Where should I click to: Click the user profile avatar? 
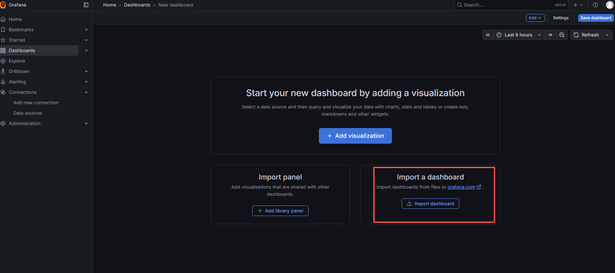tap(609, 5)
